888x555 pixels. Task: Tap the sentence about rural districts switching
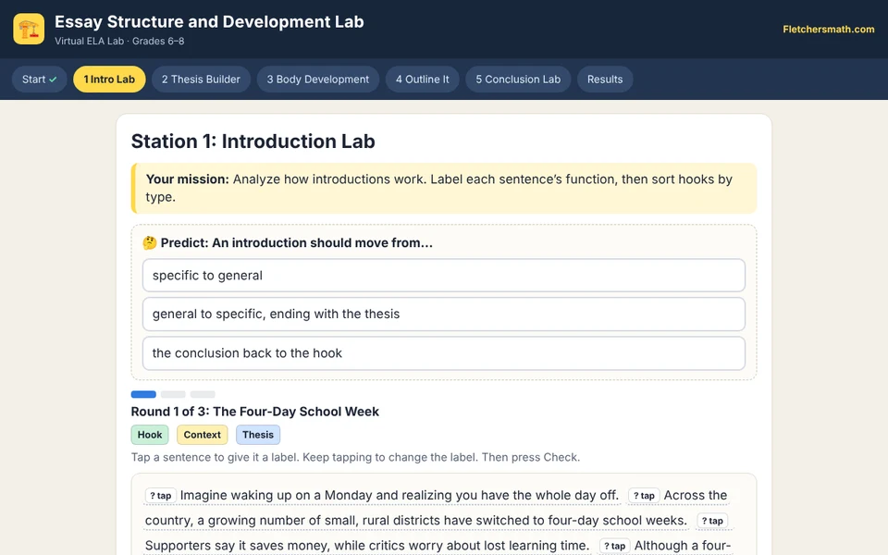click(415, 521)
